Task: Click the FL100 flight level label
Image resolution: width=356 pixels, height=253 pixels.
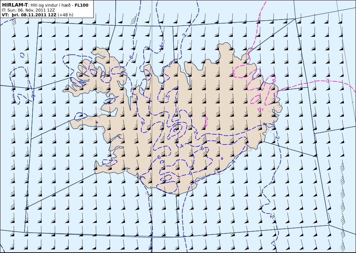Action: click(x=82, y=5)
